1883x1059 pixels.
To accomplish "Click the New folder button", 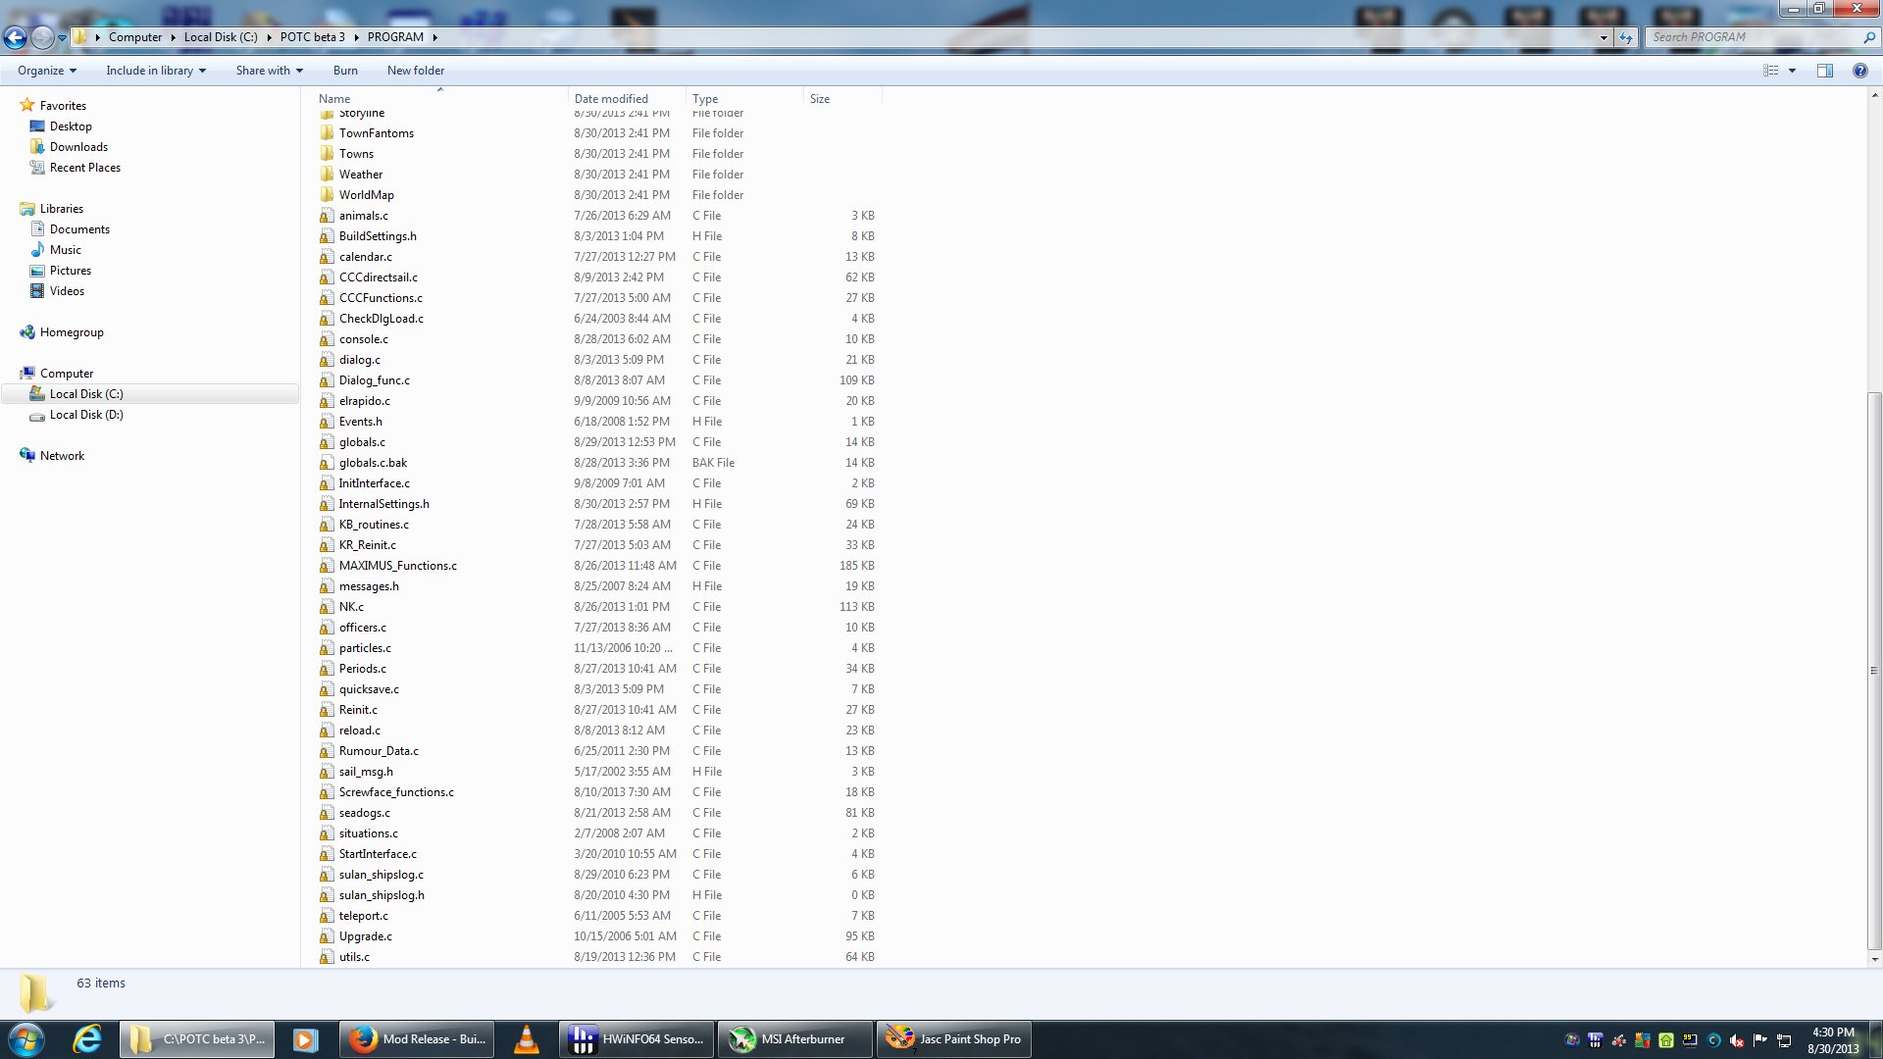I will [x=415, y=71].
